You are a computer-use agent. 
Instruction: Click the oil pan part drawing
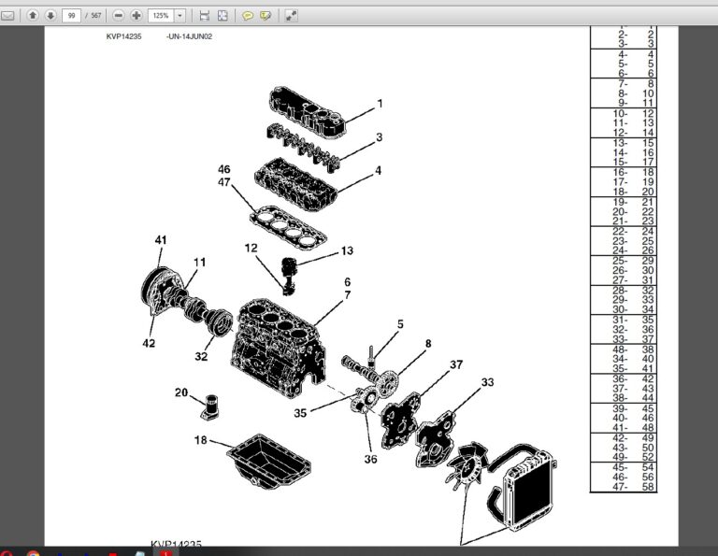pyautogui.click(x=268, y=462)
